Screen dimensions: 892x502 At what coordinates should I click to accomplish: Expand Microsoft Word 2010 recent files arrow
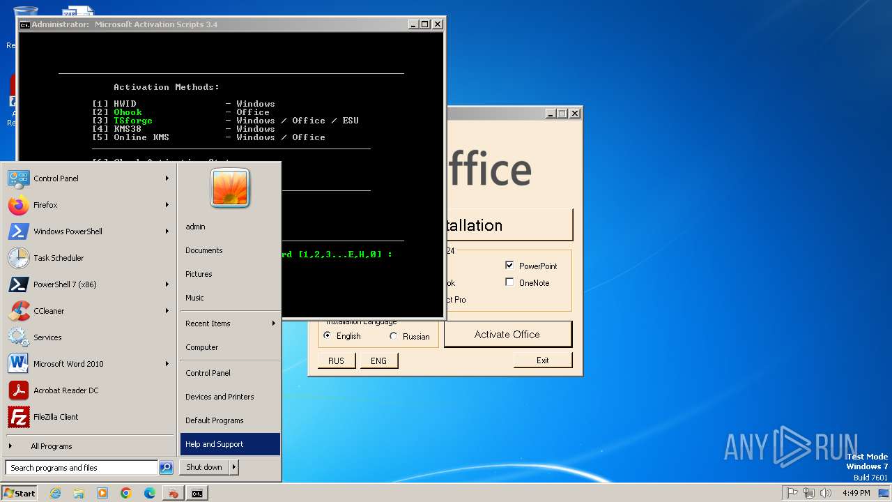tap(167, 364)
